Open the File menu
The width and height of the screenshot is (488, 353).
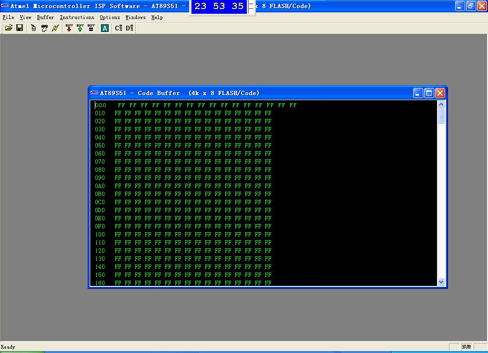click(9, 18)
